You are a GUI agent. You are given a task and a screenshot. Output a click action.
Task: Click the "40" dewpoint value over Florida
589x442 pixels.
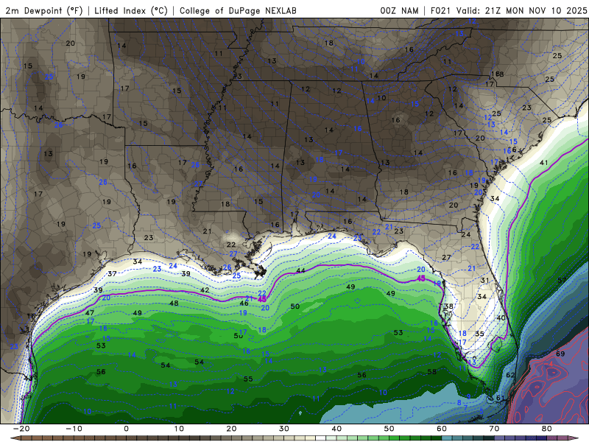coord(501,318)
